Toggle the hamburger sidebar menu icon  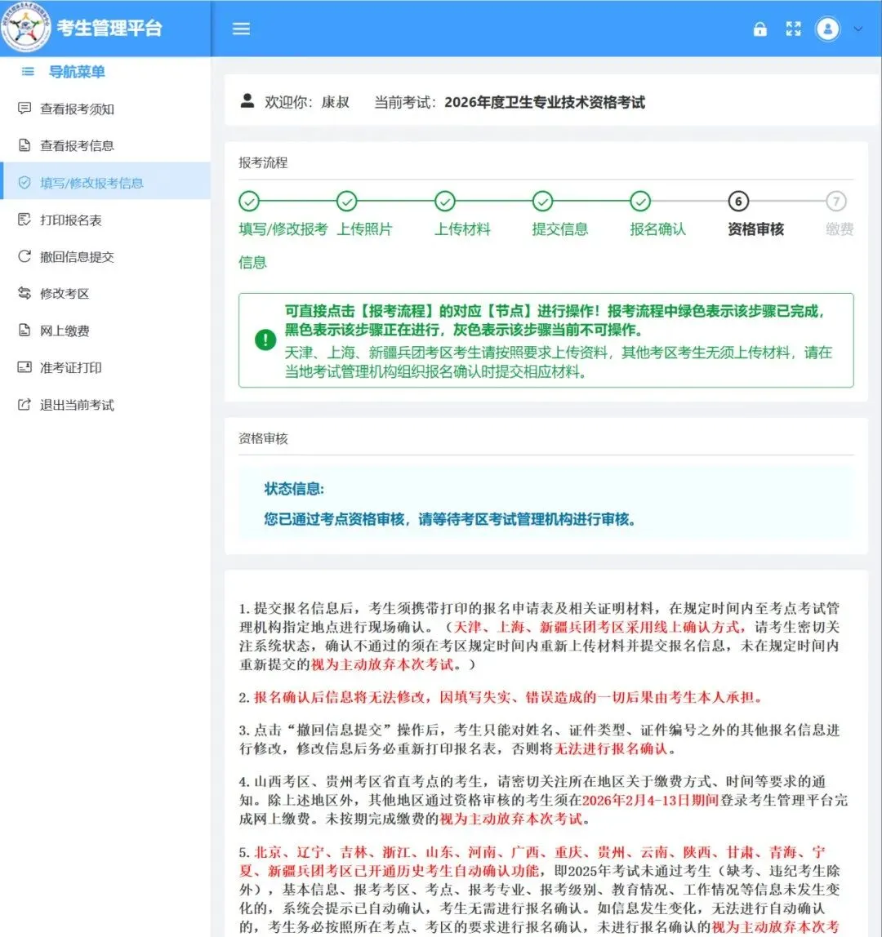241,29
